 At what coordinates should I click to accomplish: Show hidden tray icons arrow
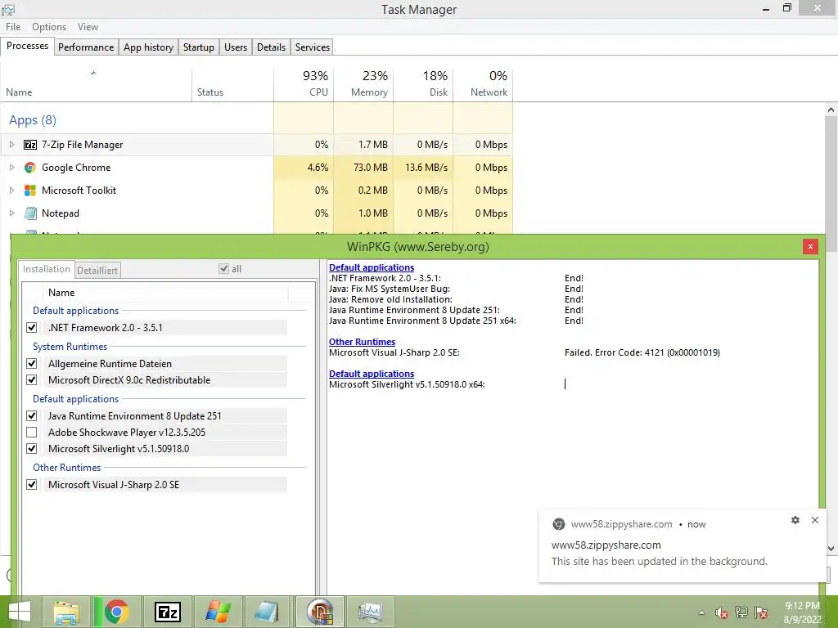[701, 612]
